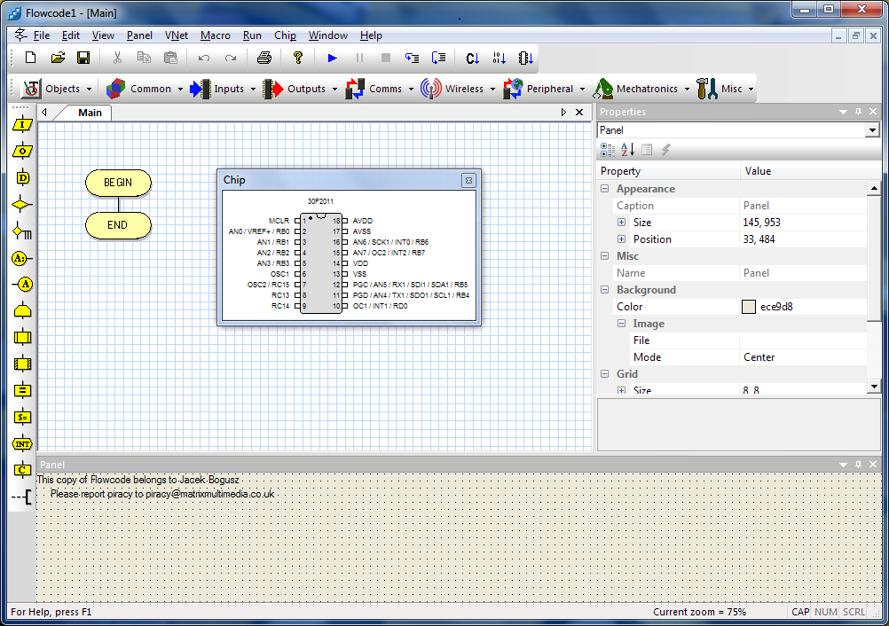Image resolution: width=889 pixels, height=626 pixels.
Task: Select the Component Macro icon
Action: pos(22,364)
